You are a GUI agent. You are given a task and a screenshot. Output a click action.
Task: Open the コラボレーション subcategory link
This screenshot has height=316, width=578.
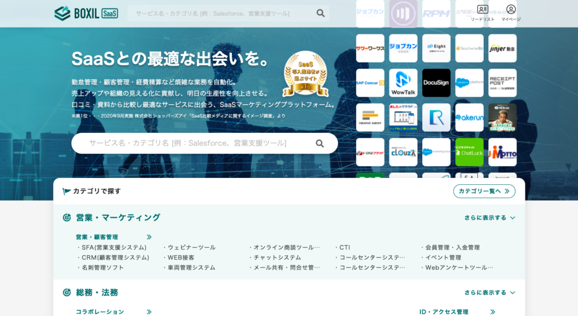click(x=100, y=312)
